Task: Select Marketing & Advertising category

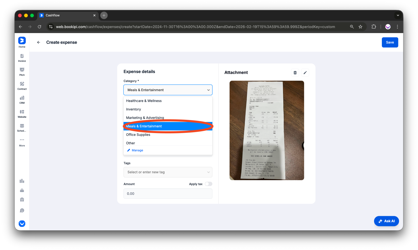Action: point(168,118)
